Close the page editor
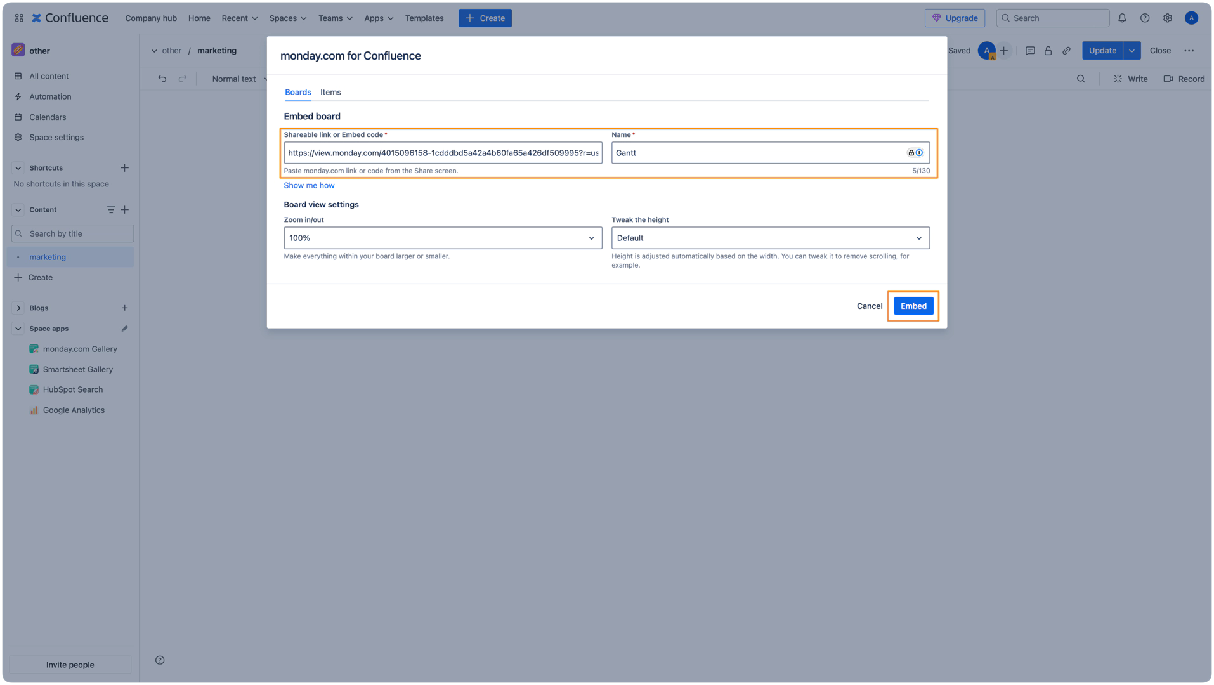 pos(1160,51)
